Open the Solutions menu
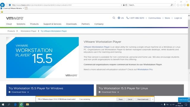 [21, 24]
